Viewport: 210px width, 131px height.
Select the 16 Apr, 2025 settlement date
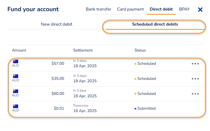pyautogui.click(x=85, y=111)
